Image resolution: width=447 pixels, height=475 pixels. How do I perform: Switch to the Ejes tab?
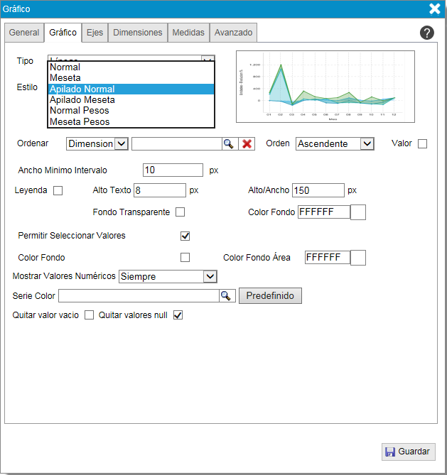pyautogui.click(x=94, y=33)
